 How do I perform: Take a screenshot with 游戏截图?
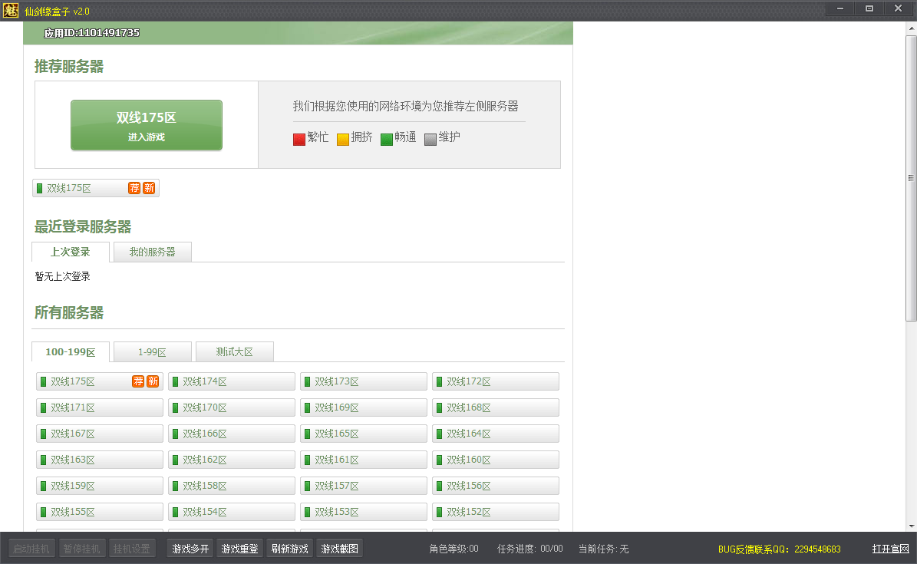[x=339, y=549]
